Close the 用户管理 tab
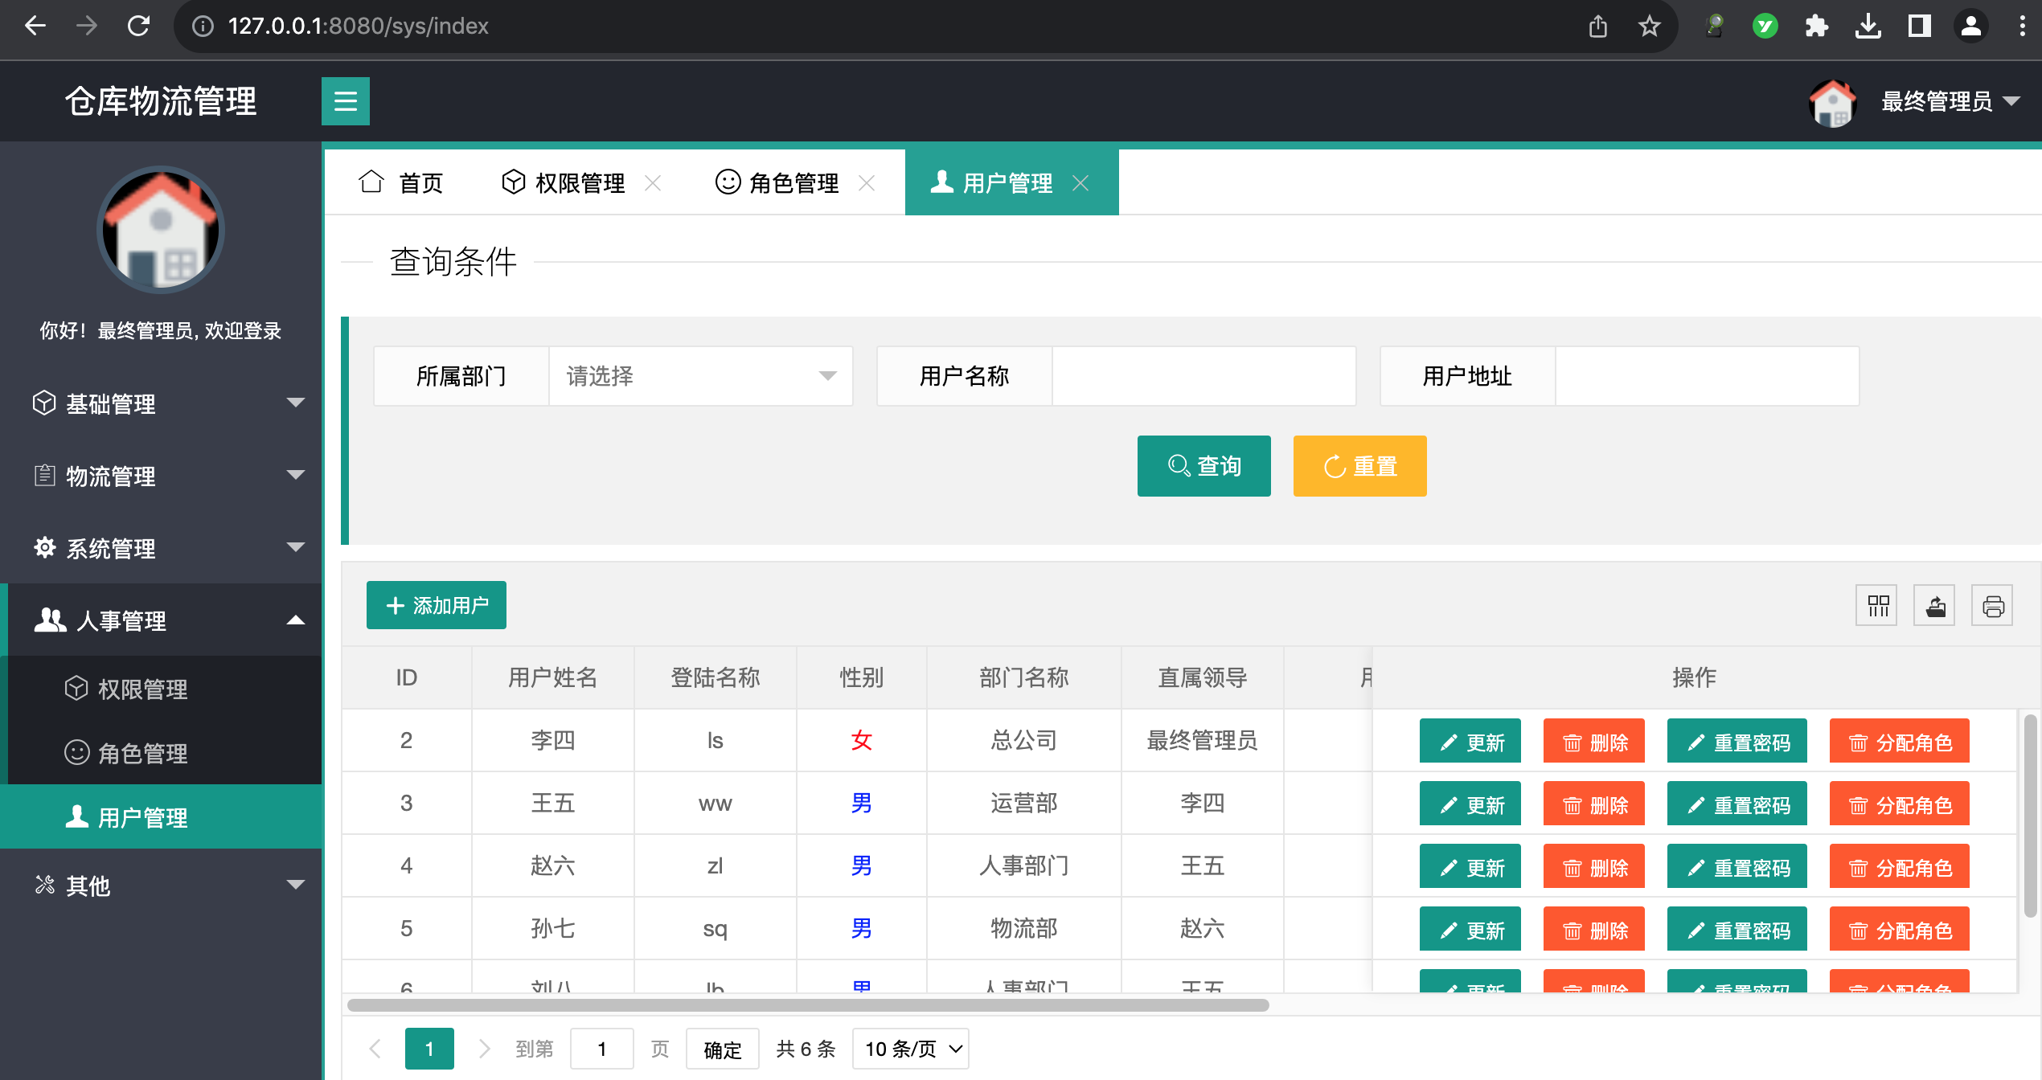2042x1080 pixels. [x=1080, y=183]
